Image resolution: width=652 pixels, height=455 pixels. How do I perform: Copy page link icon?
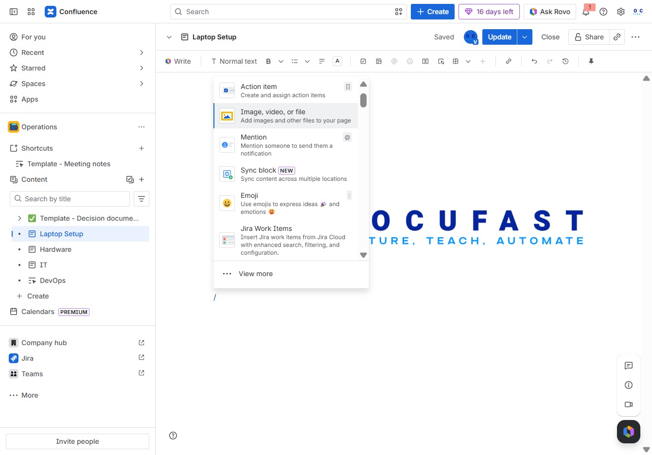(x=617, y=37)
